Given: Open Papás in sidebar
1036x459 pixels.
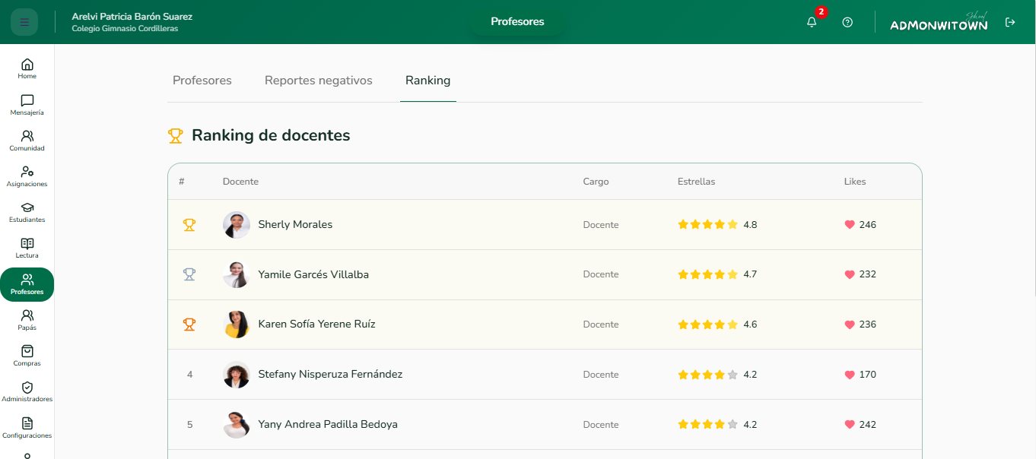Looking at the screenshot, I should pyautogui.click(x=27, y=320).
